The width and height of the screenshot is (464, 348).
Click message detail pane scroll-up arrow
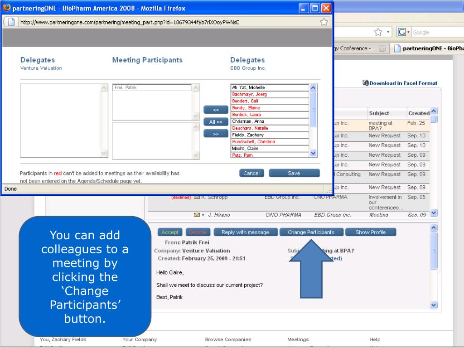coord(434,227)
